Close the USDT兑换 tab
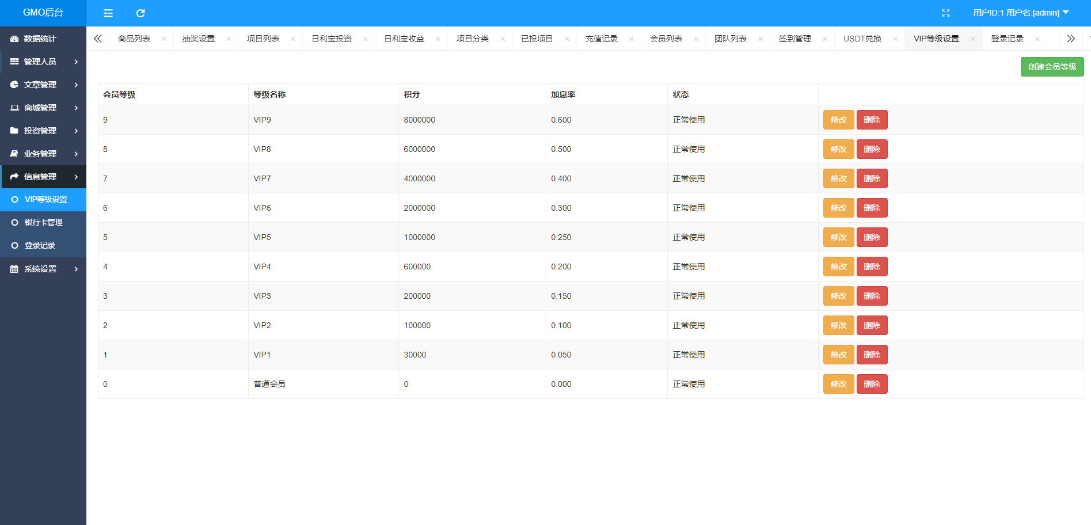The image size is (1091, 525). click(895, 39)
